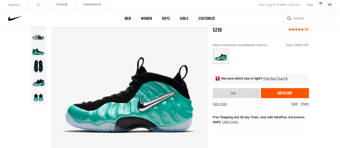This screenshot has width=340, height=148.
Task: Click the ADD TO CART button
Action: point(285,93)
